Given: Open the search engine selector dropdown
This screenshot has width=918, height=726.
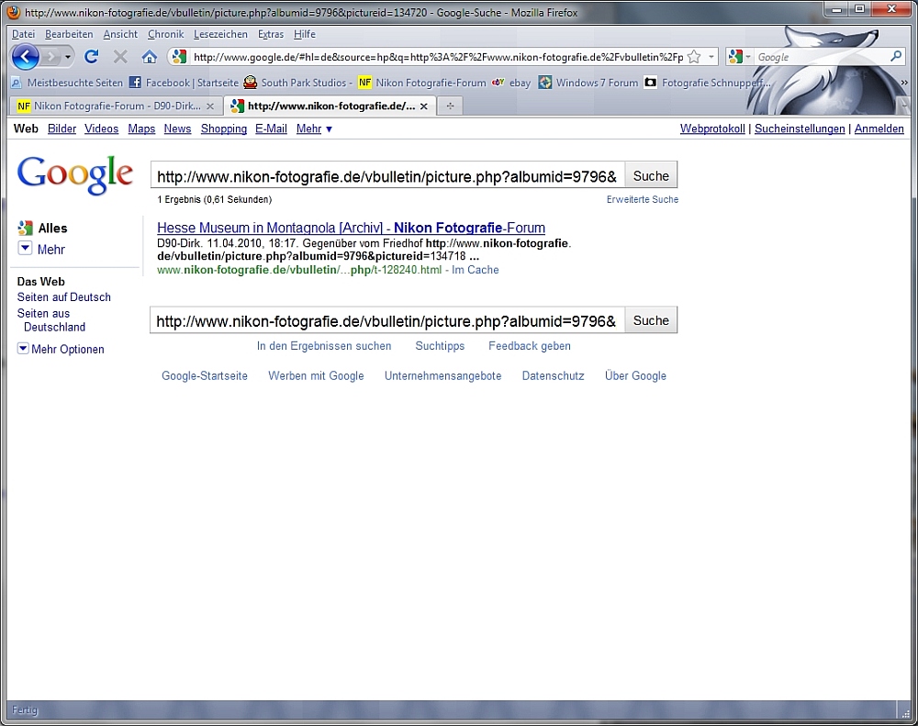Looking at the screenshot, I should coord(739,57).
